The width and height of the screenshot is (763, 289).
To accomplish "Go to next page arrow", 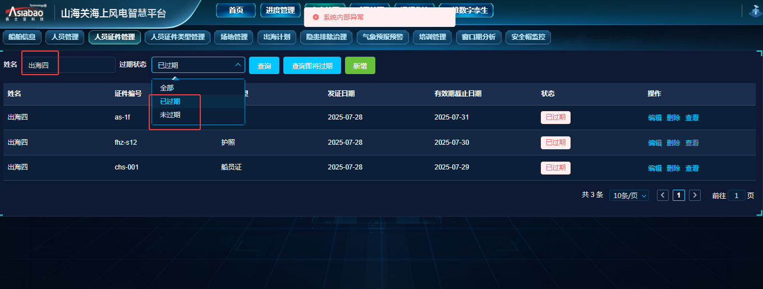I will [x=695, y=195].
